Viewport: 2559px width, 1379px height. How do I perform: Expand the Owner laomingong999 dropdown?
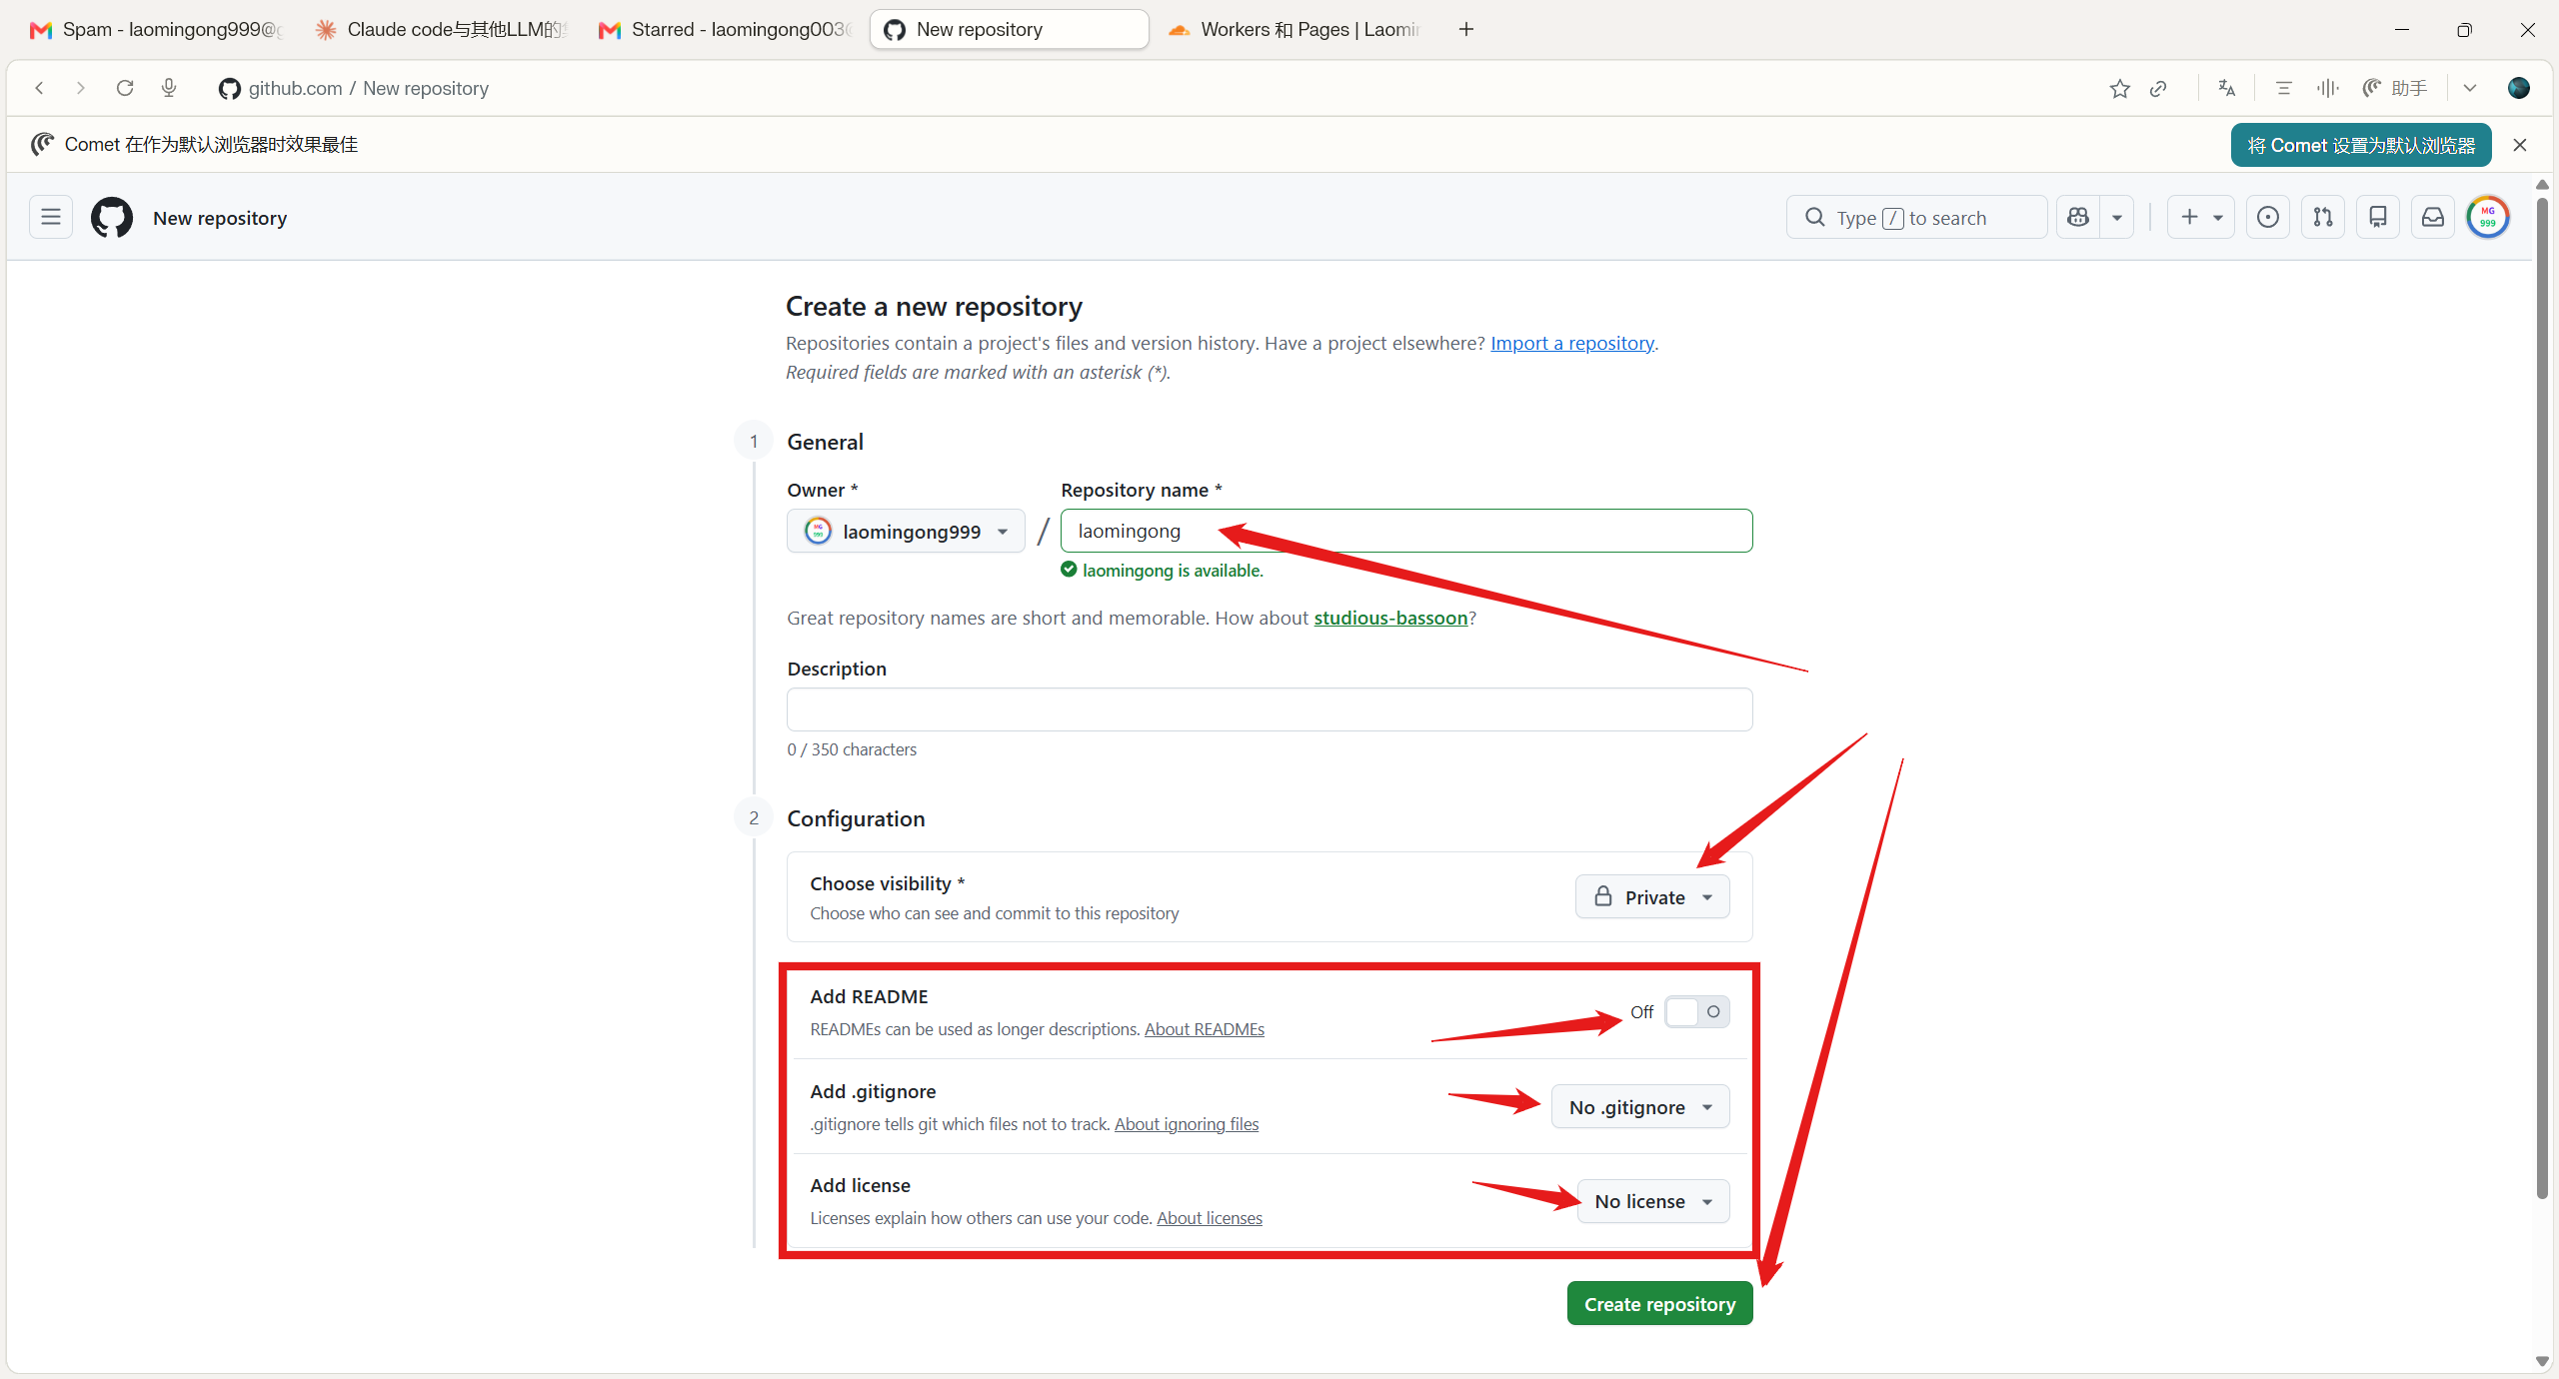pos(906,531)
